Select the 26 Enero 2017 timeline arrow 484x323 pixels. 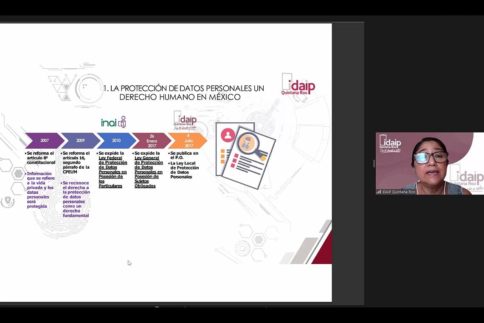point(152,141)
